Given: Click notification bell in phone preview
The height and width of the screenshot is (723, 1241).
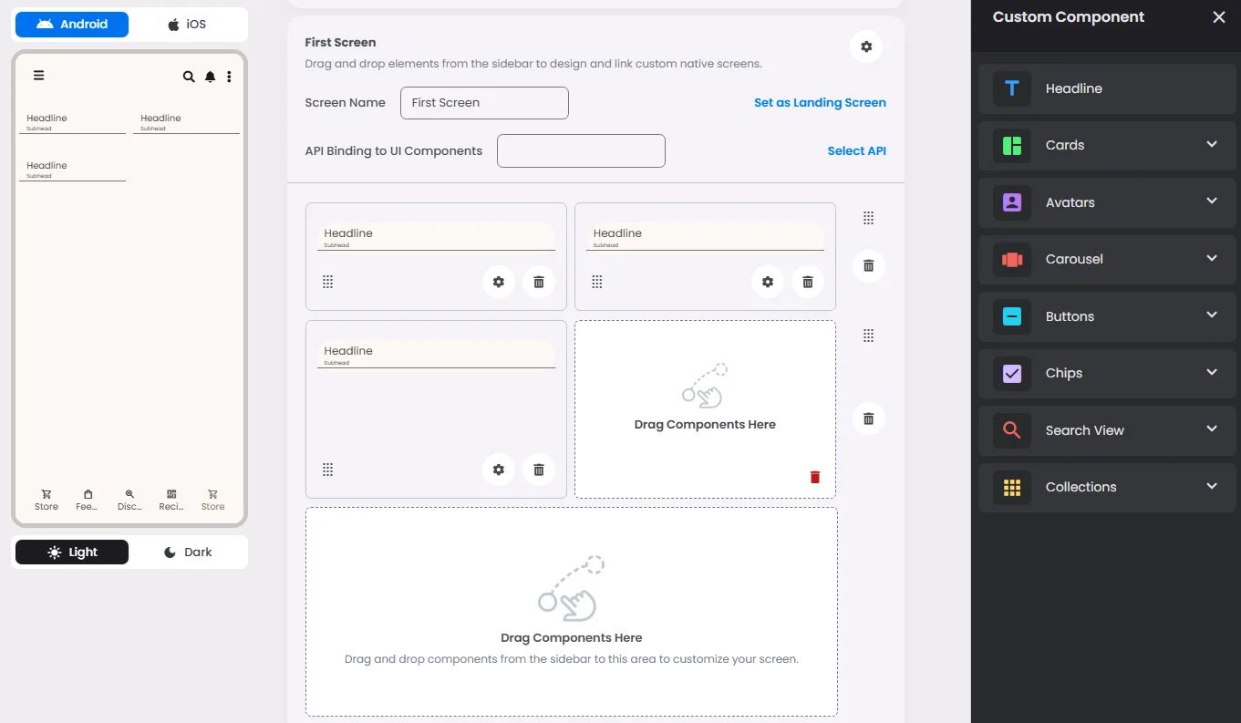Looking at the screenshot, I should tap(210, 77).
